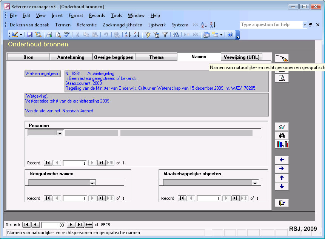Image resolution: width=325 pixels, height=239 pixels.
Task: Click the 'Type a question for help' box
Action: pos(271,25)
